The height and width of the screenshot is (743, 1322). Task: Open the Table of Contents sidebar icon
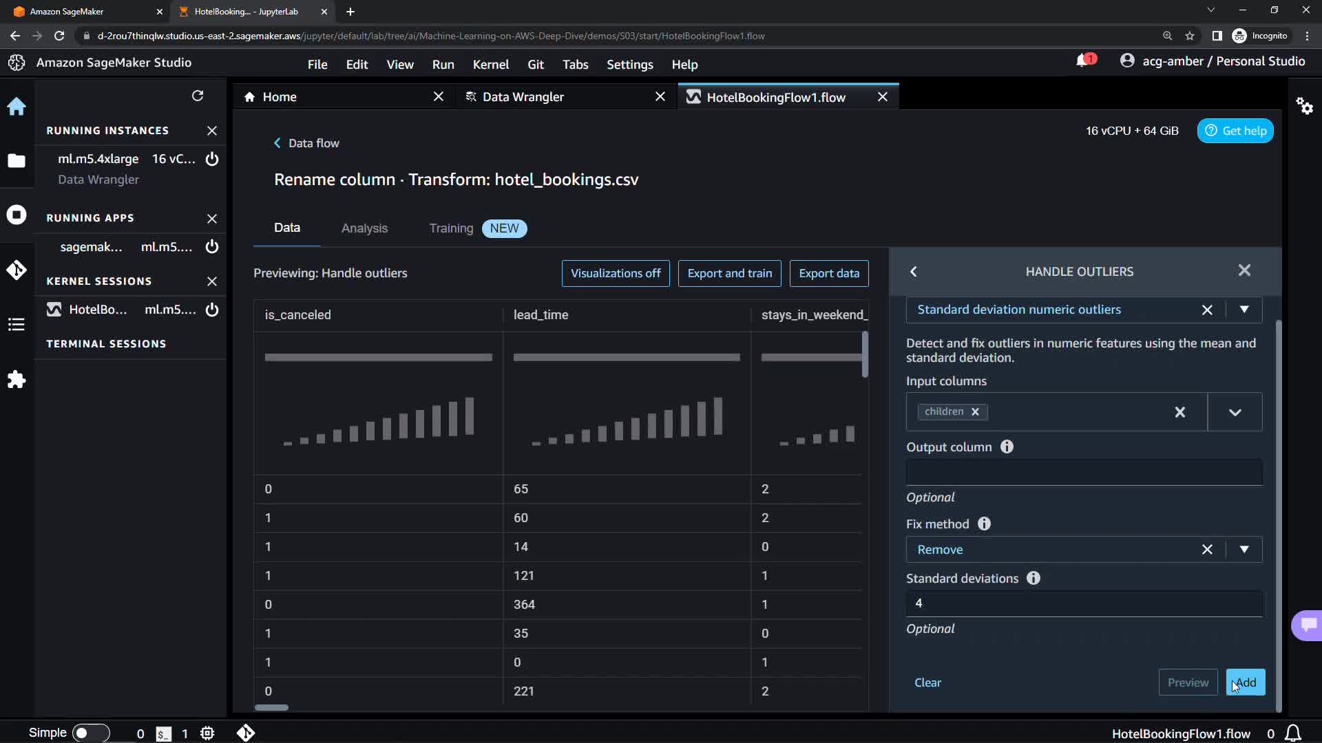coord(17,325)
